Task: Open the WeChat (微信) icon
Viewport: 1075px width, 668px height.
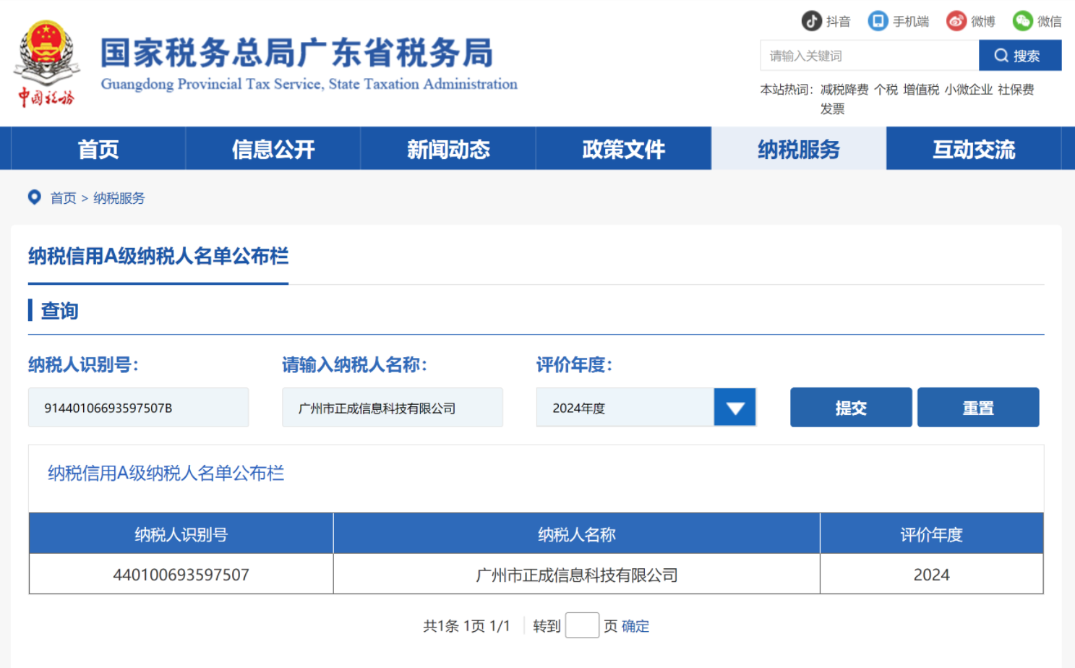Action: (1022, 21)
